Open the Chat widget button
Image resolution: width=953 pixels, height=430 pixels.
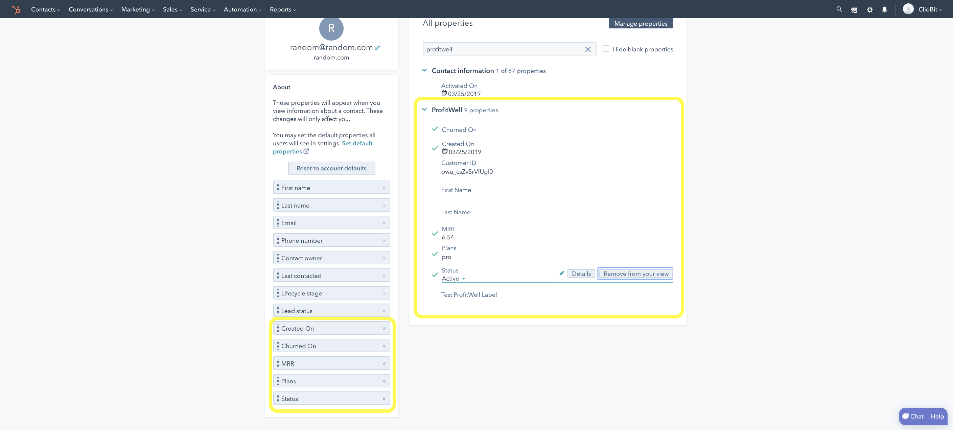913,416
